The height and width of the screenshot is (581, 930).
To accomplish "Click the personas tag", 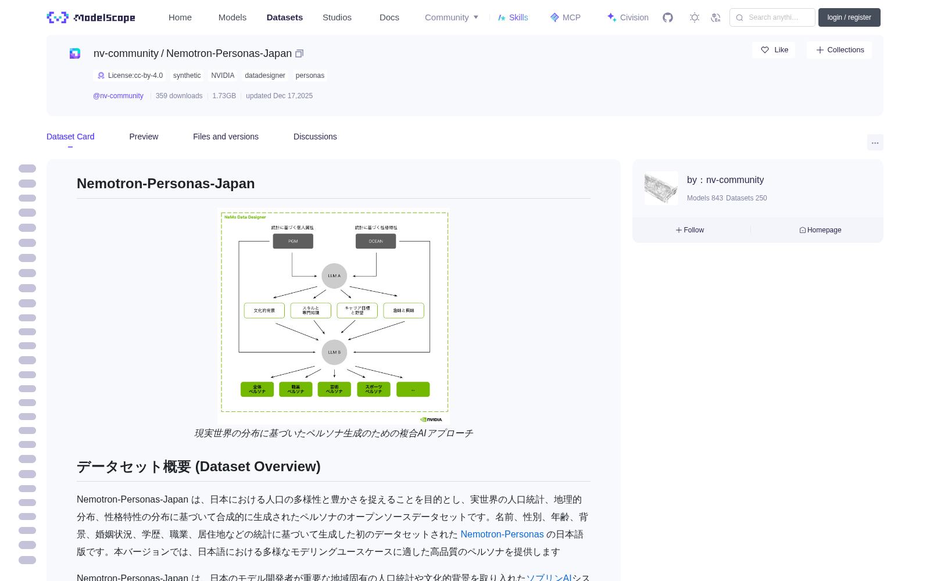I will (310, 76).
